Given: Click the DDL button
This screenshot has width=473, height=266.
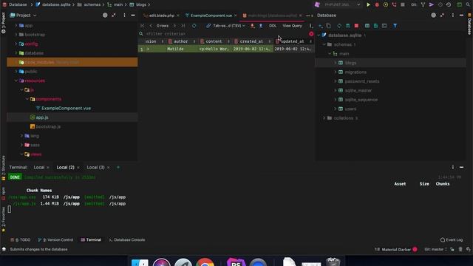Looking at the screenshot, I should pos(273,26).
